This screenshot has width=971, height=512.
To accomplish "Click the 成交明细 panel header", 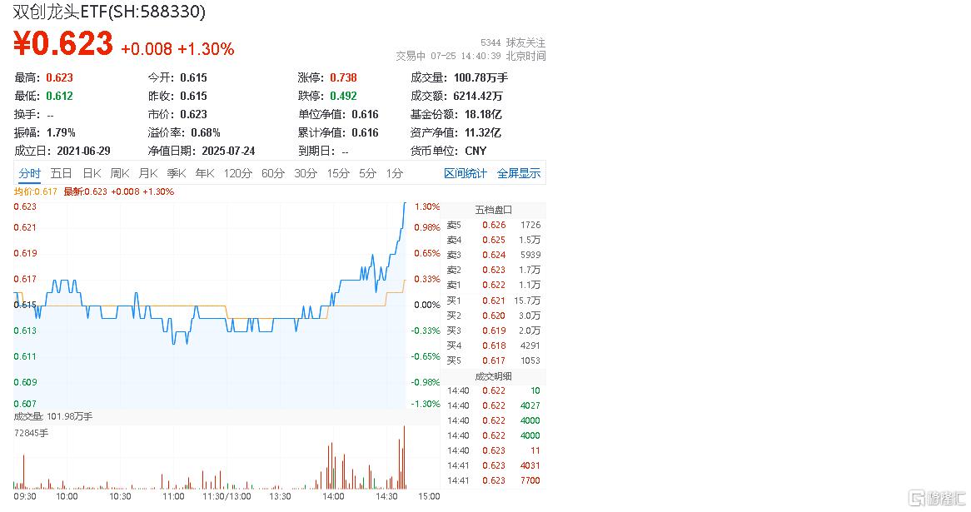I will tap(494, 376).
